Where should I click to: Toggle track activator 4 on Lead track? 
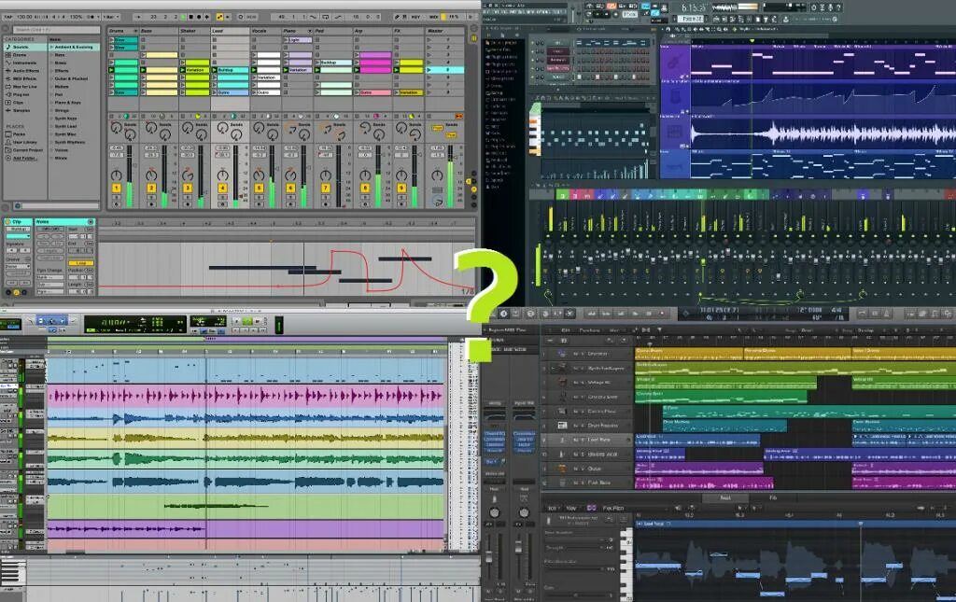point(222,189)
